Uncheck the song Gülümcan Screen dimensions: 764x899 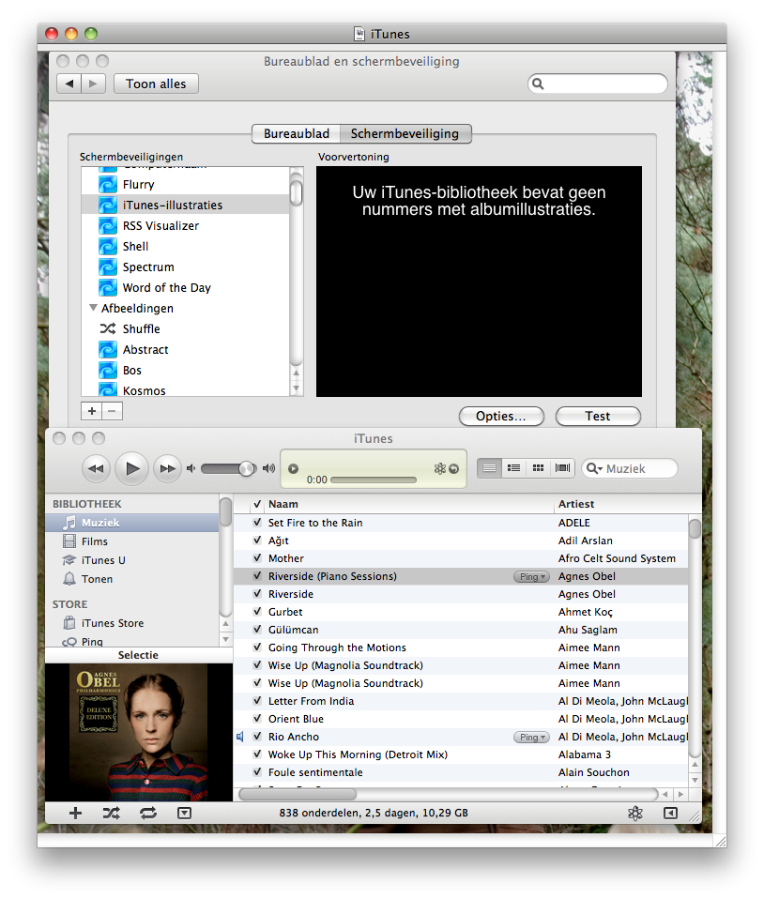(x=257, y=630)
